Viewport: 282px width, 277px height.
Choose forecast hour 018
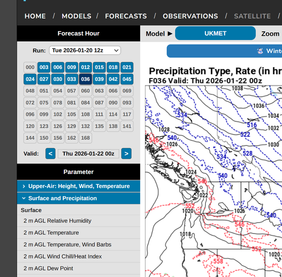(113, 67)
